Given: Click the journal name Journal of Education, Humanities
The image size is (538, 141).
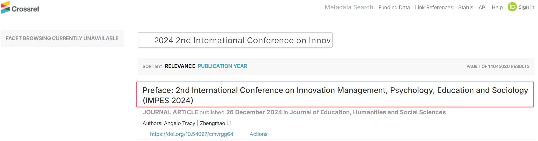Looking at the screenshot, I should click(367, 112).
